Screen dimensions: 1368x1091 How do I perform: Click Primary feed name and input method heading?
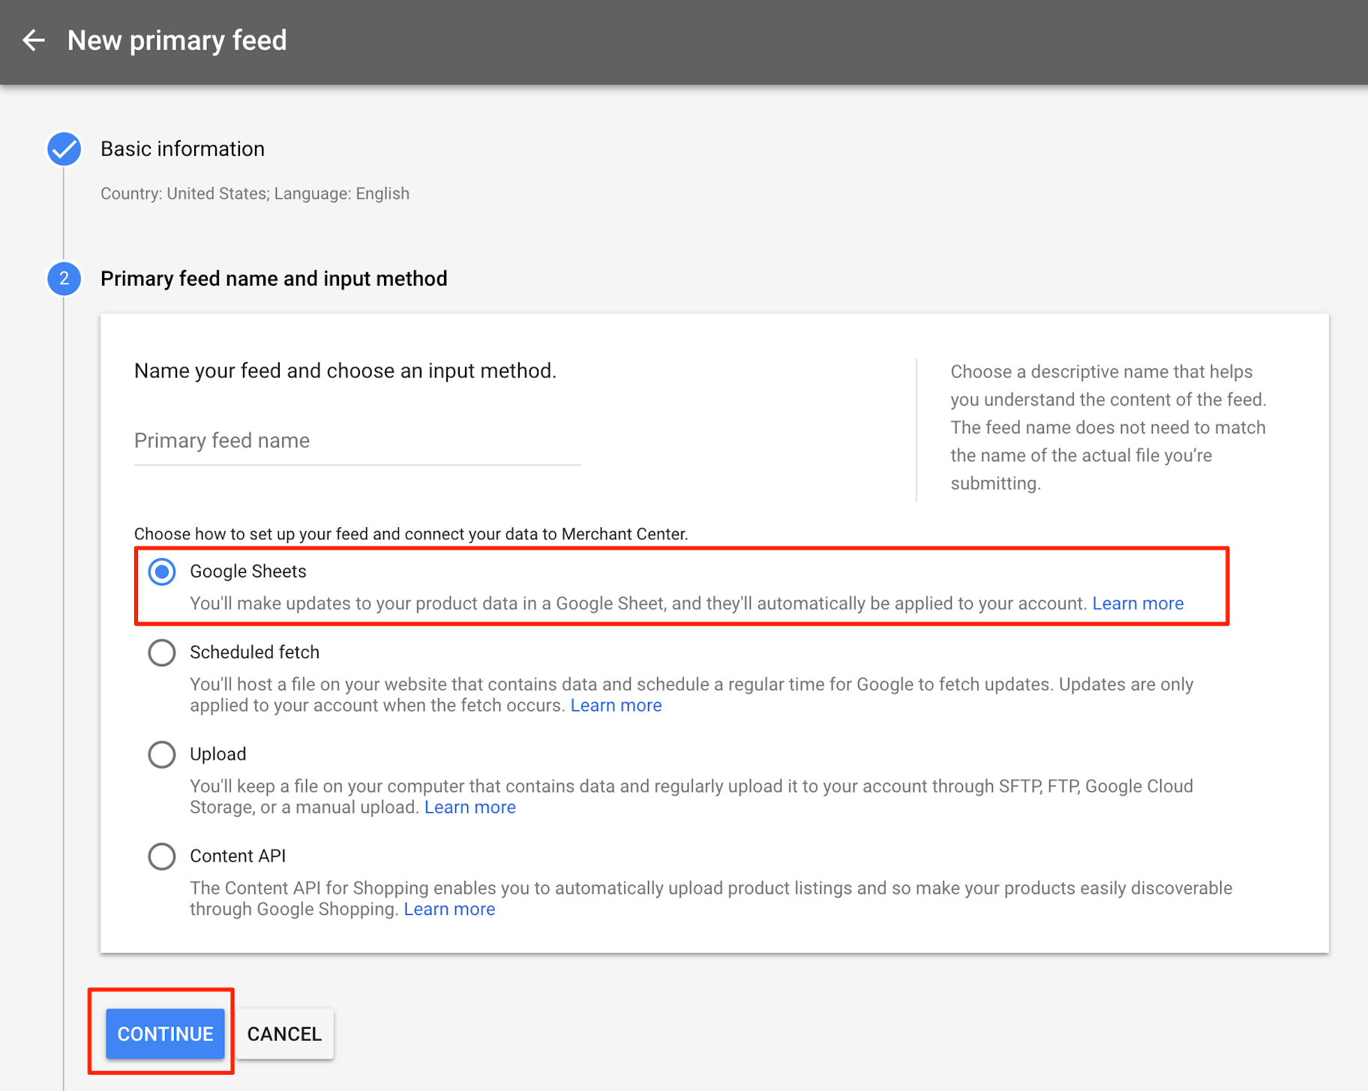pyautogui.click(x=274, y=279)
